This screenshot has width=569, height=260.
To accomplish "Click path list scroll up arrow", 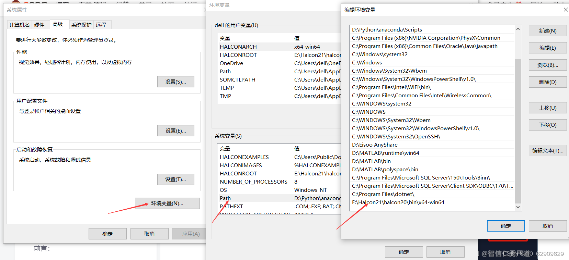I will (518, 29).
